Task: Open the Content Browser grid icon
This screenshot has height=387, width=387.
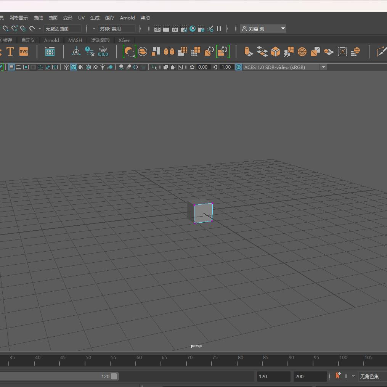Action: 50,51
